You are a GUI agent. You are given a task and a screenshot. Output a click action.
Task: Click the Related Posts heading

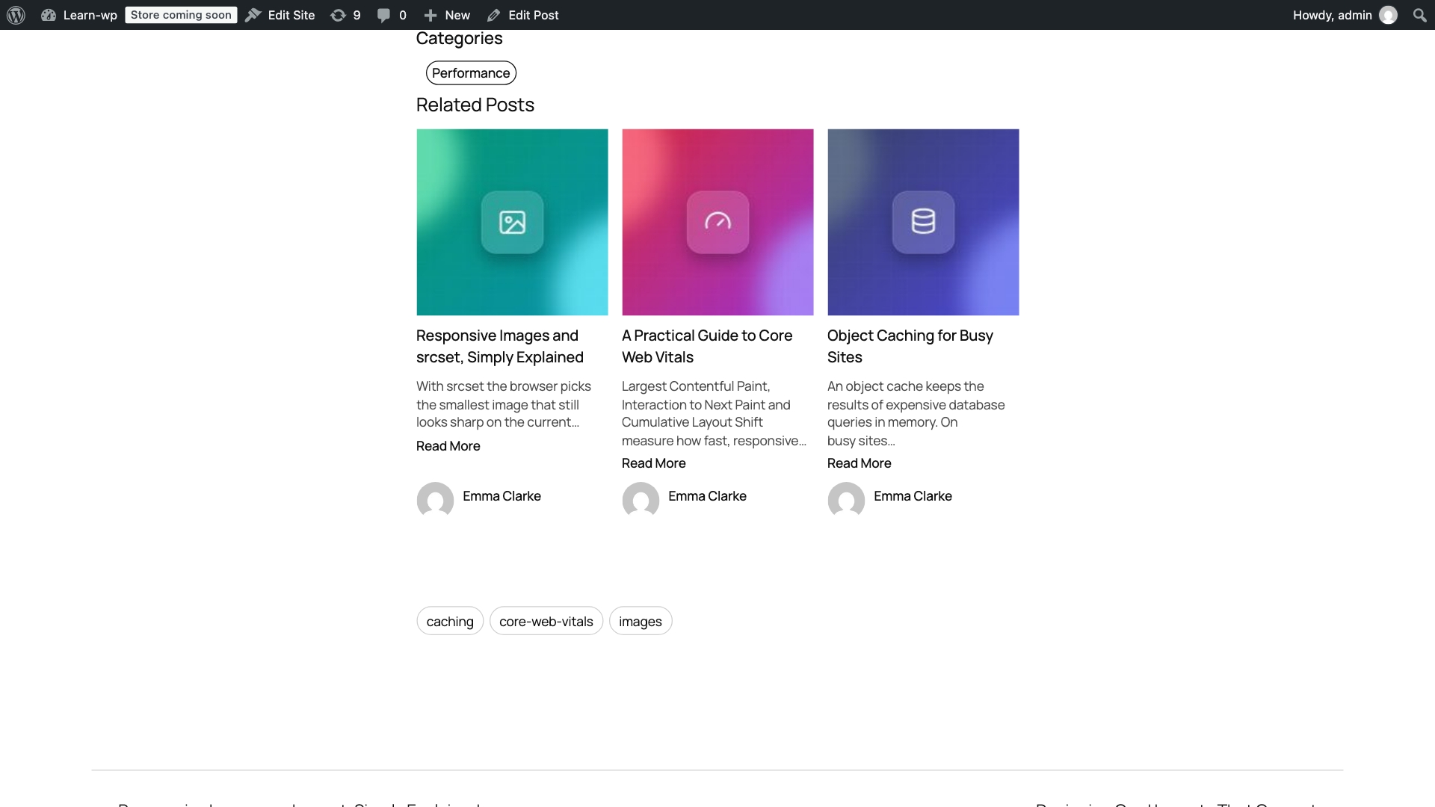click(x=475, y=105)
